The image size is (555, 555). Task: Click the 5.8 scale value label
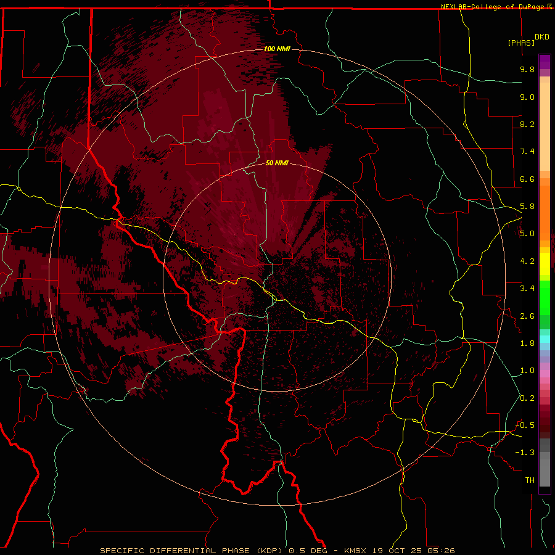click(527, 207)
